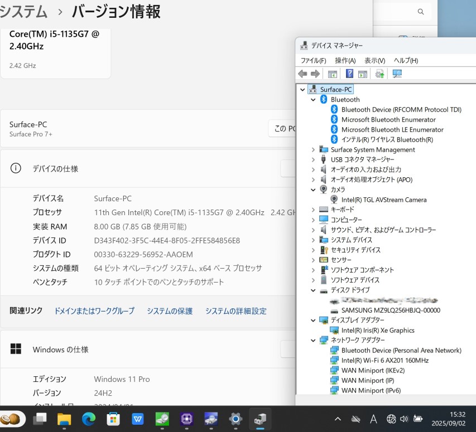The height and width of the screenshot is (432, 476).
Task: Select Intel(R) TGL AVStream Camera
Action: 384,200
